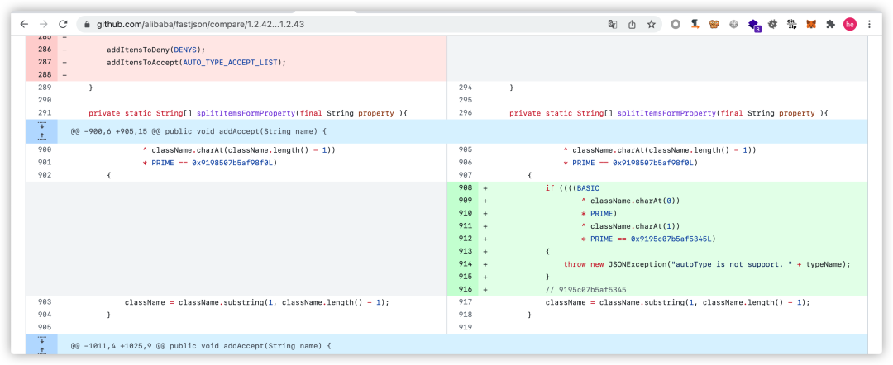Click right line number 912

tap(466, 239)
